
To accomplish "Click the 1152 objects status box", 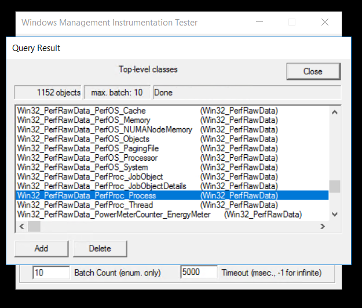I will tap(48, 92).
